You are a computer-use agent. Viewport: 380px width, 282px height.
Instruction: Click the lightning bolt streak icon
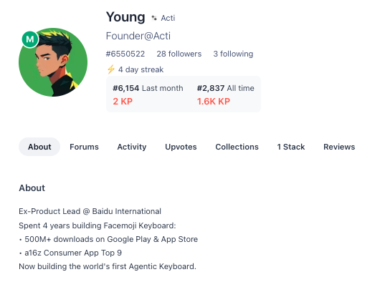tap(110, 69)
